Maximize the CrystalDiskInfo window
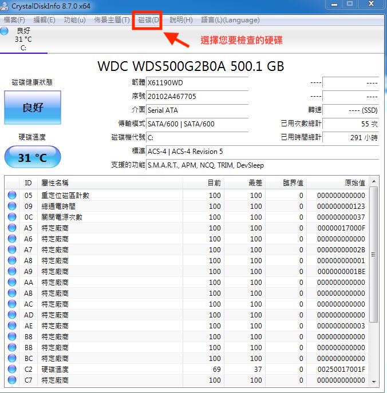The height and width of the screenshot is (393, 387). coord(350,4)
